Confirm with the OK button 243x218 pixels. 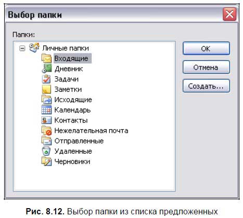pos(206,48)
